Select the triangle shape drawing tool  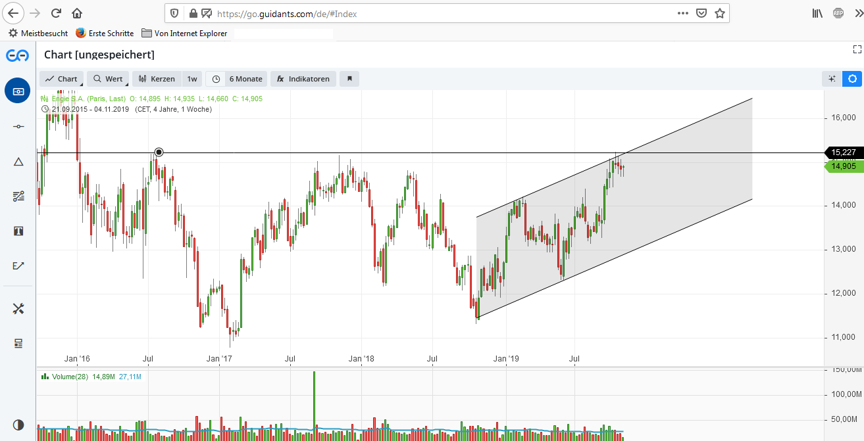(18, 162)
